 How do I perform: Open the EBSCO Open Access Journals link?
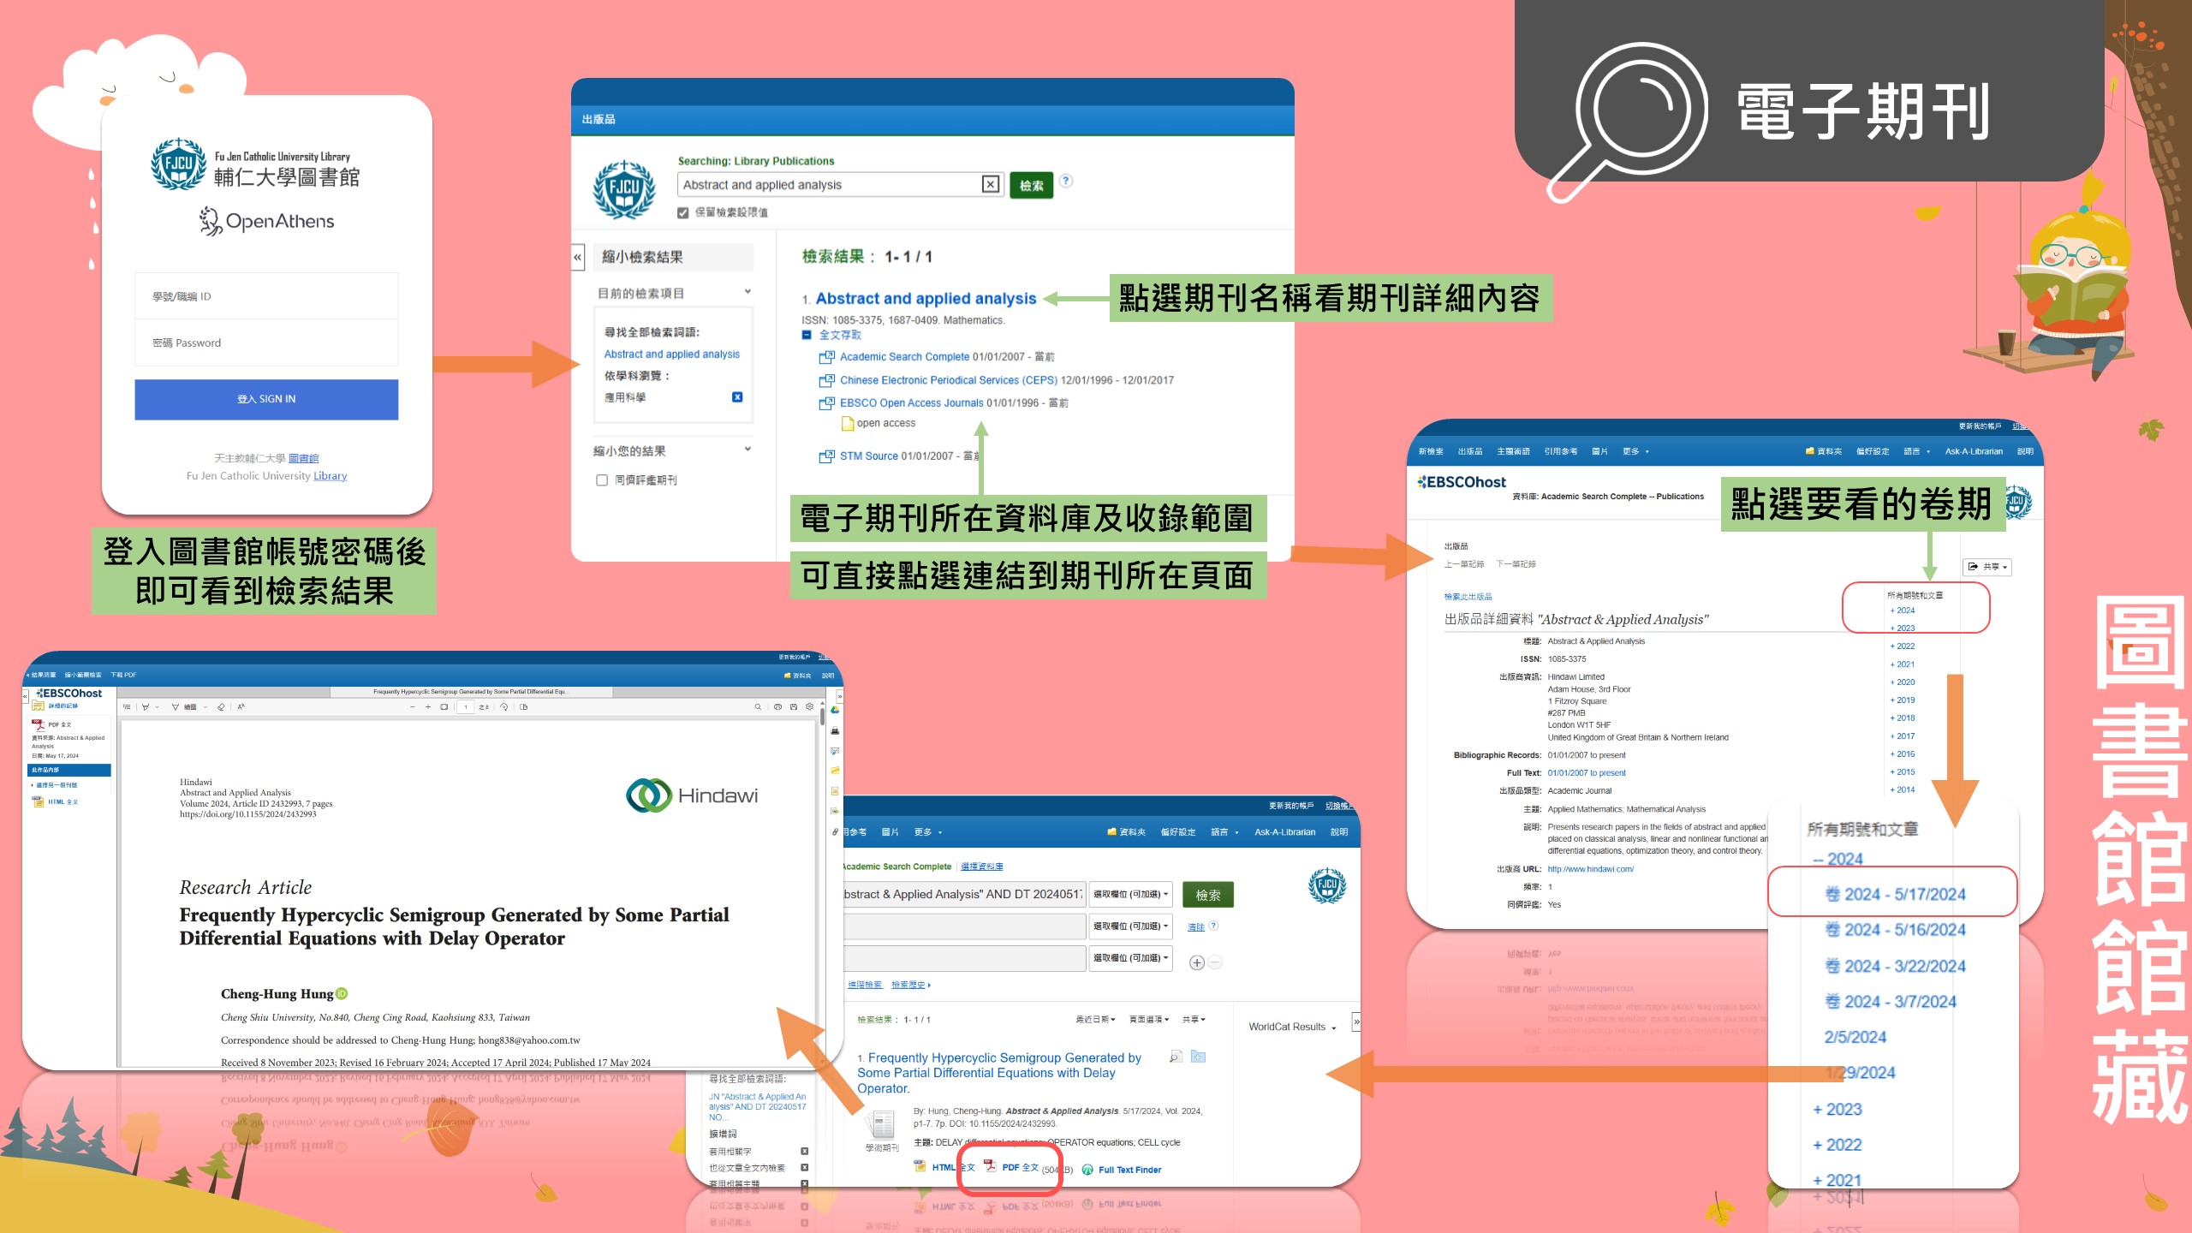(x=911, y=402)
